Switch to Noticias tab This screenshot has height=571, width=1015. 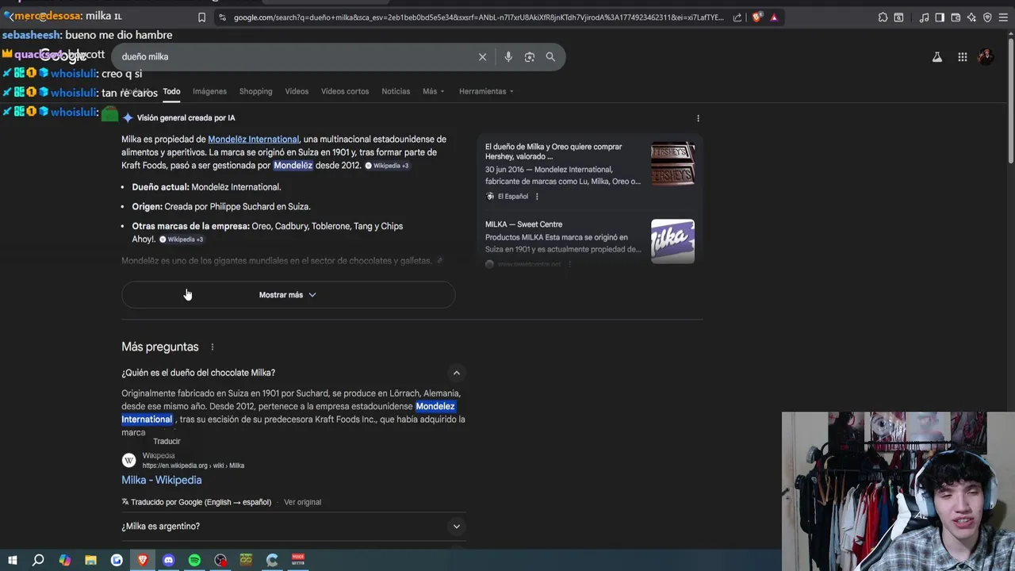396,91
